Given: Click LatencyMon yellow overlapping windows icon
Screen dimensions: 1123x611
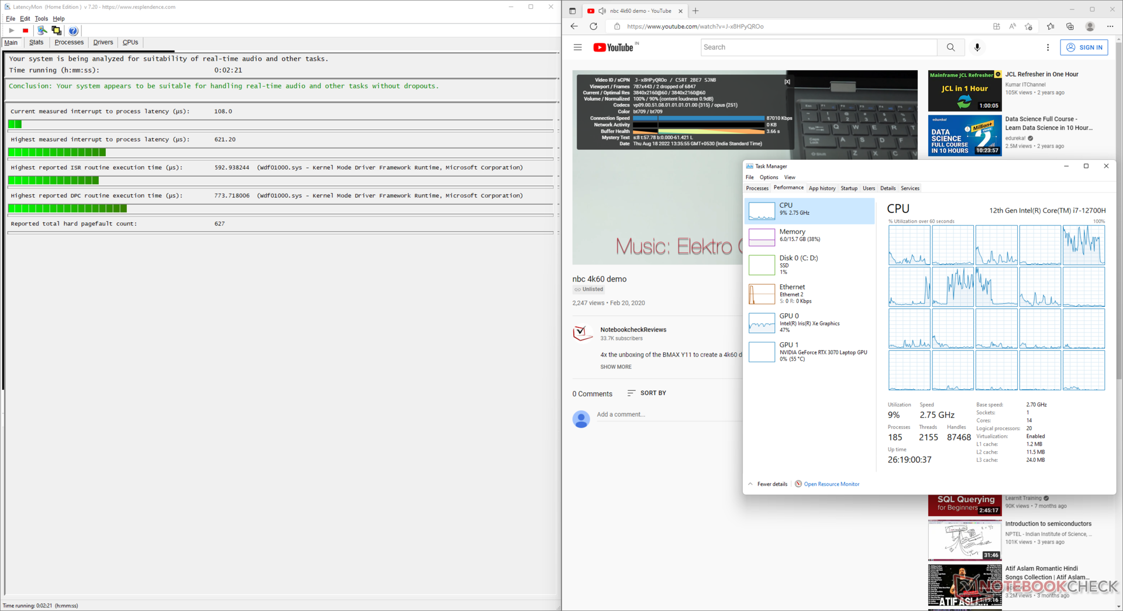Looking at the screenshot, I should pos(57,30).
